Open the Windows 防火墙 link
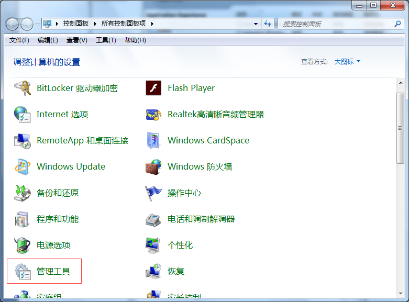 [x=200, y=166]
